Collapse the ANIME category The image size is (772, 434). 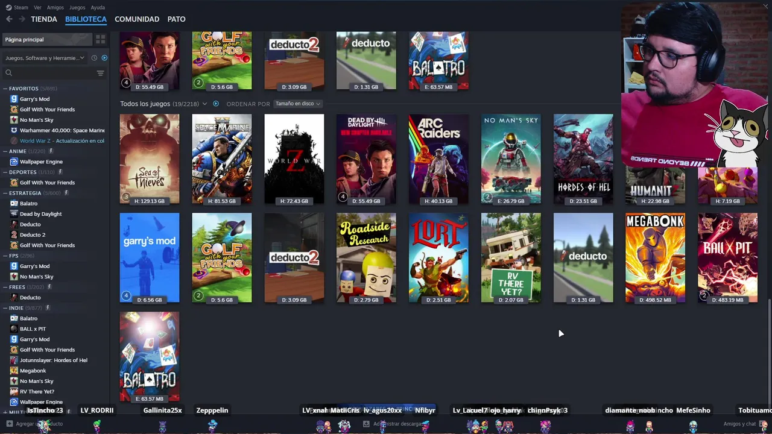tap(5, 151)
